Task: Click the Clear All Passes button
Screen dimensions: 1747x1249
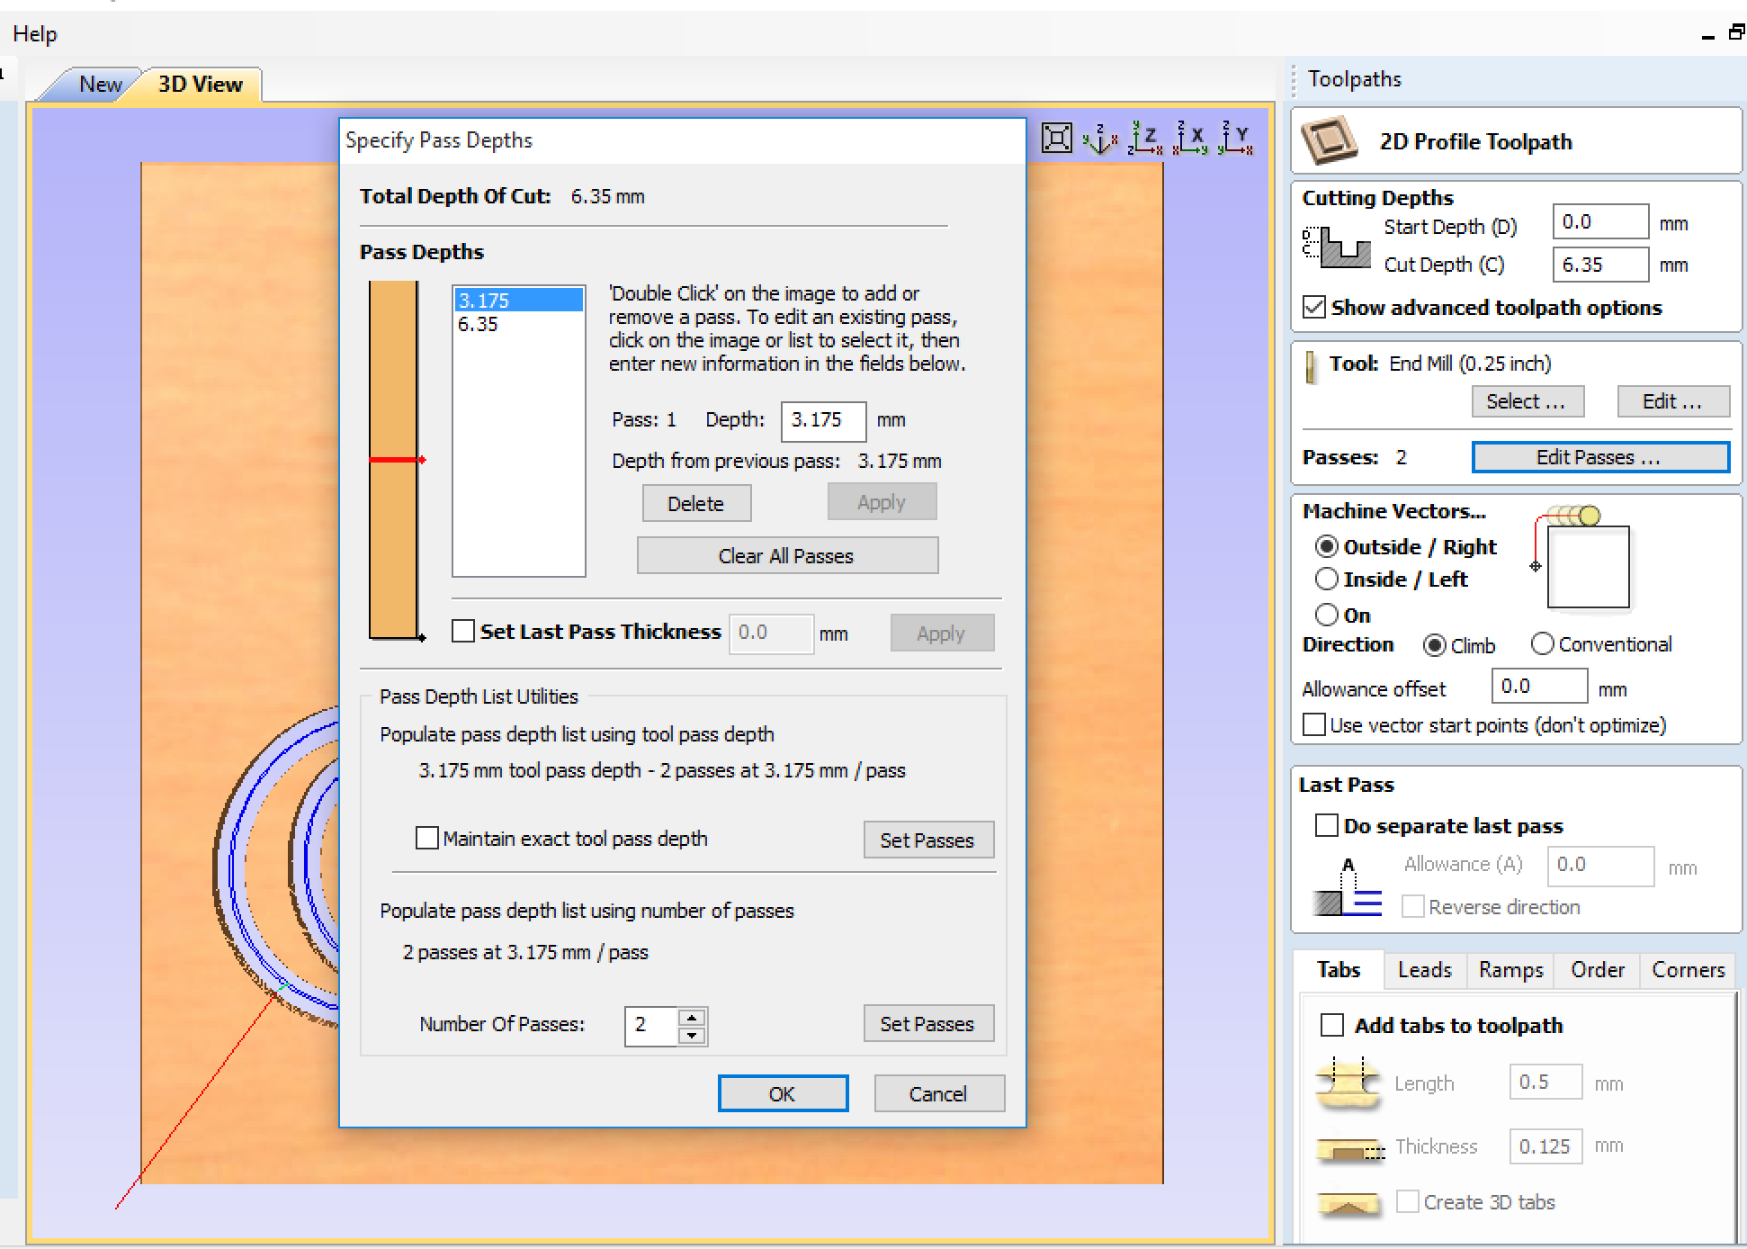Action: coord(786,555)
